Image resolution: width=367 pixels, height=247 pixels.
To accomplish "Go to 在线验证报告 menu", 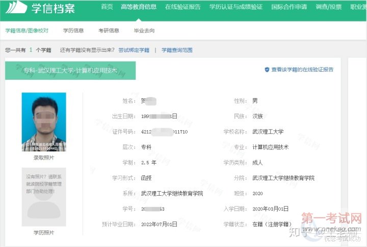I will tap(183, 7).
